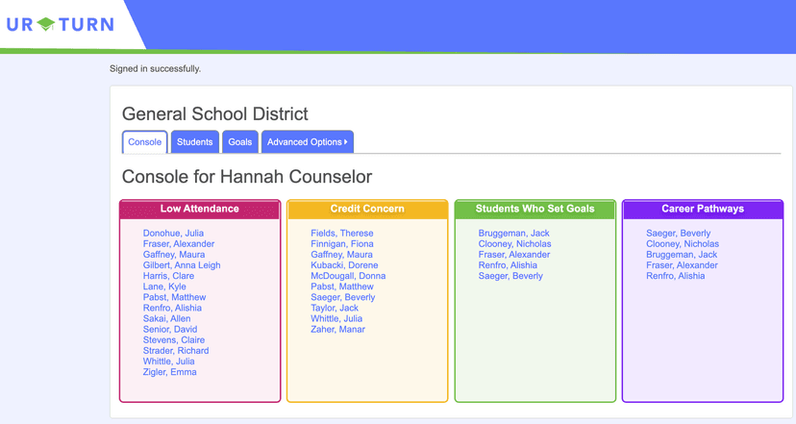Viewport: 796px width, 424px height.
Task: Select Zigler, Emma in Low Attendance
Action: click(x=169, y=372)
